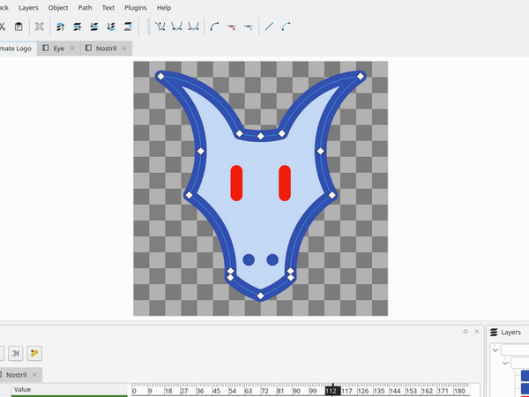Screen dimensions: 529x397
Task: Click the skip to last frame button
Action: click(15, 353)
